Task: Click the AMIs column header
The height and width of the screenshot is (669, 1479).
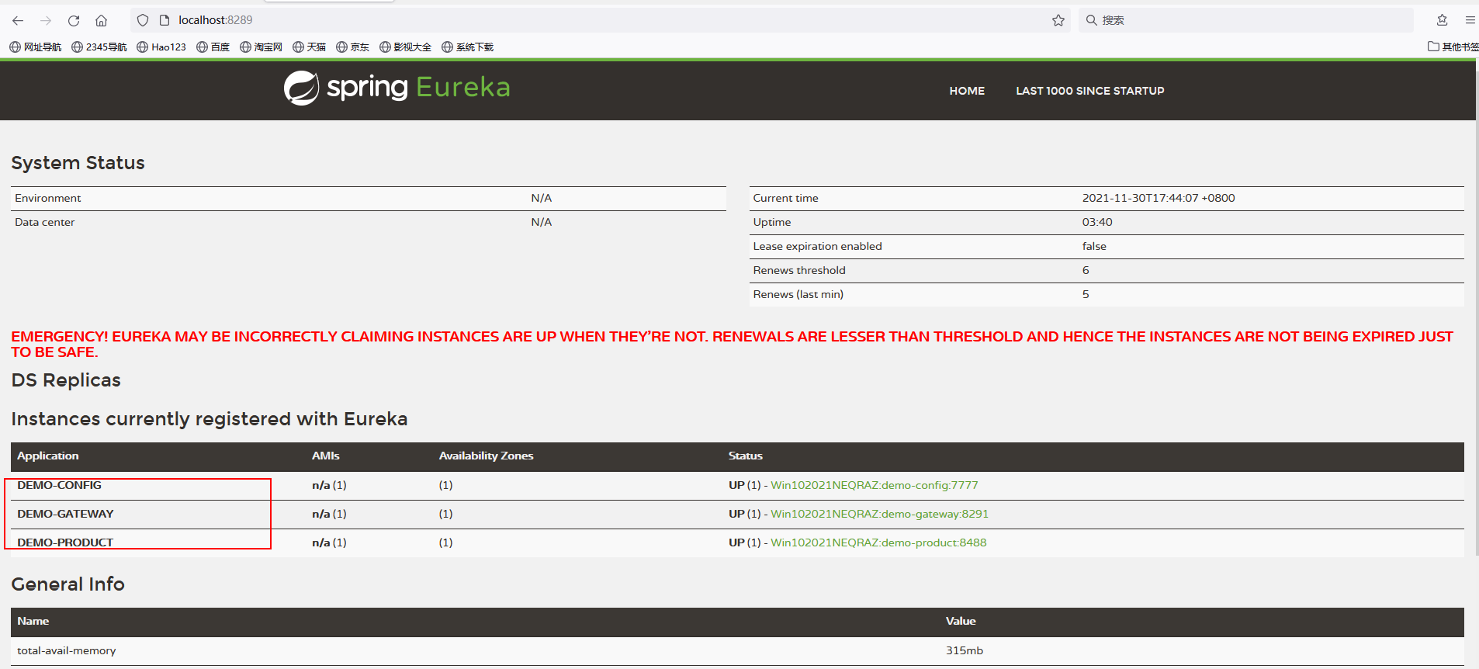Action: (326, 456)
